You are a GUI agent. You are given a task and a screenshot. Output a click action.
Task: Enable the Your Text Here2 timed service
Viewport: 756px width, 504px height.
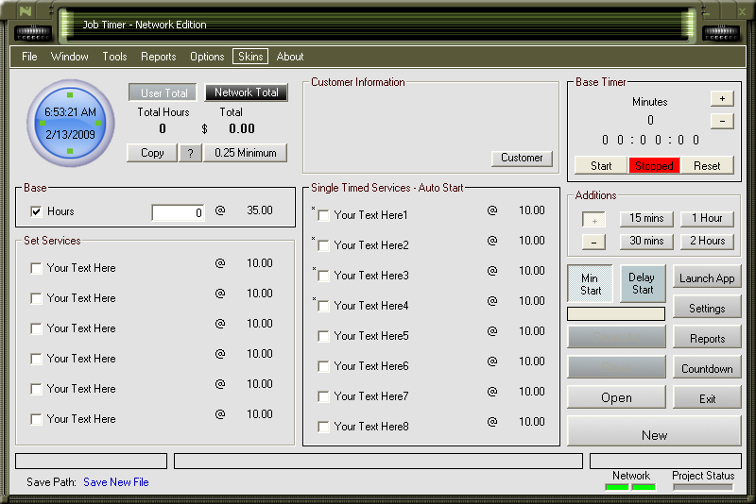323,245
